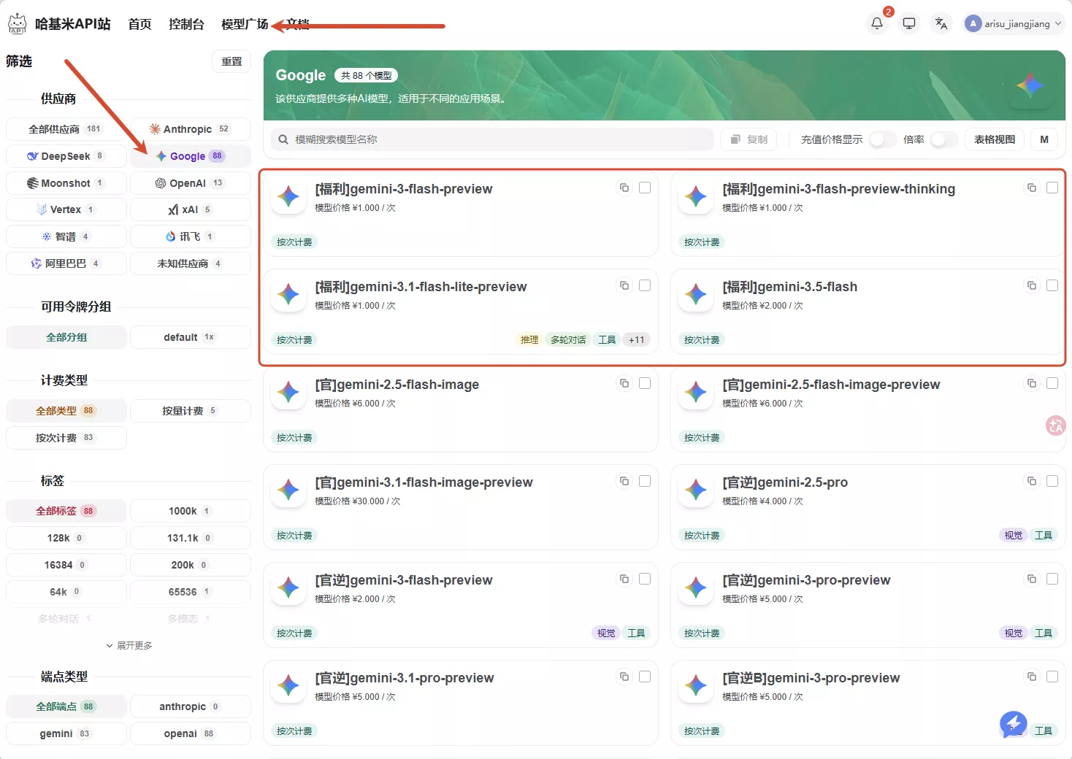The width and height of the screenshot is (1072, 759).
Task: Copy name of [官逆]gemini-3-flash-preview card
Action: coord(624,579)
